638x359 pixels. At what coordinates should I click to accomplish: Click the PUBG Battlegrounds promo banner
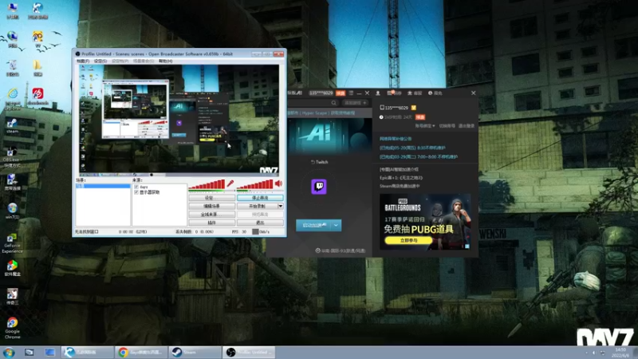coord(425,222)
